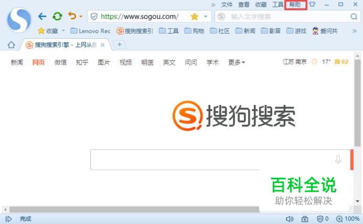Click the Sogou browser logo avatar
The image size is (363, 224).
click(19, 19)
